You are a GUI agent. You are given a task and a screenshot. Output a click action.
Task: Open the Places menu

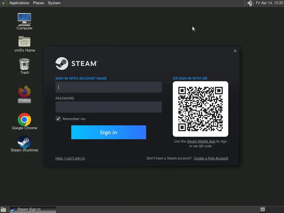click(x=38, y=3)
